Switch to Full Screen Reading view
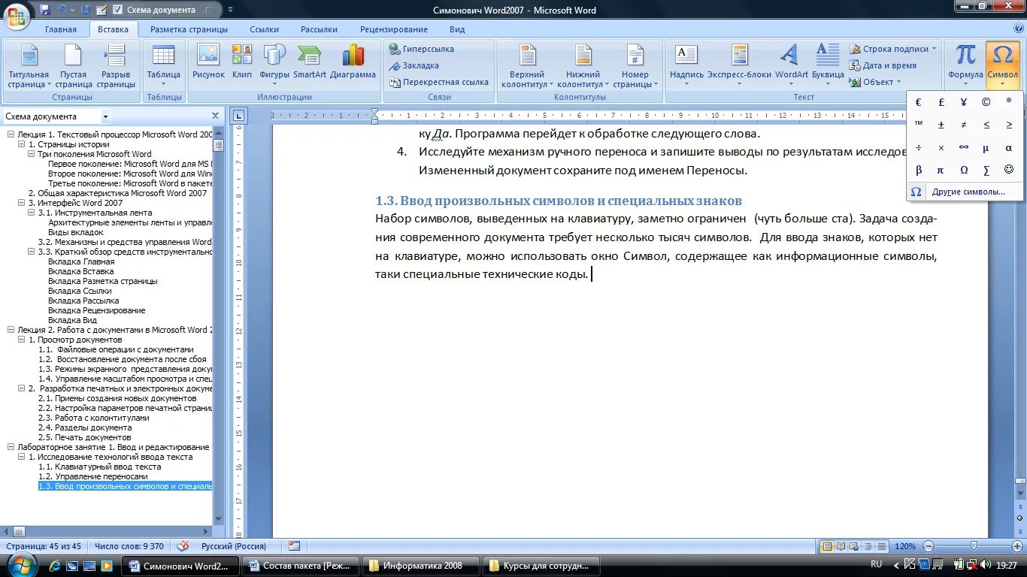 [x=841, y=546]
